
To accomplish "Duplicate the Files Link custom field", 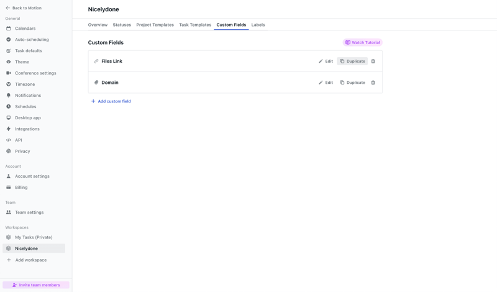I will pos(352,61).
